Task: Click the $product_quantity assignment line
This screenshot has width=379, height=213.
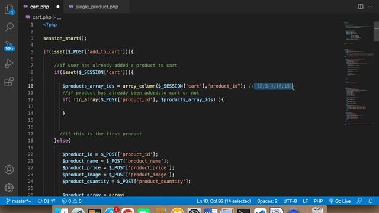Action: pyautogui.click(x=126, y=182)
